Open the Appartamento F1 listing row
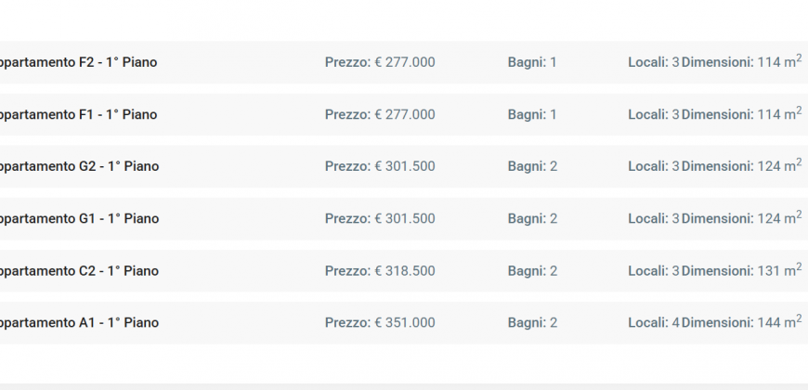 (404, 114)
